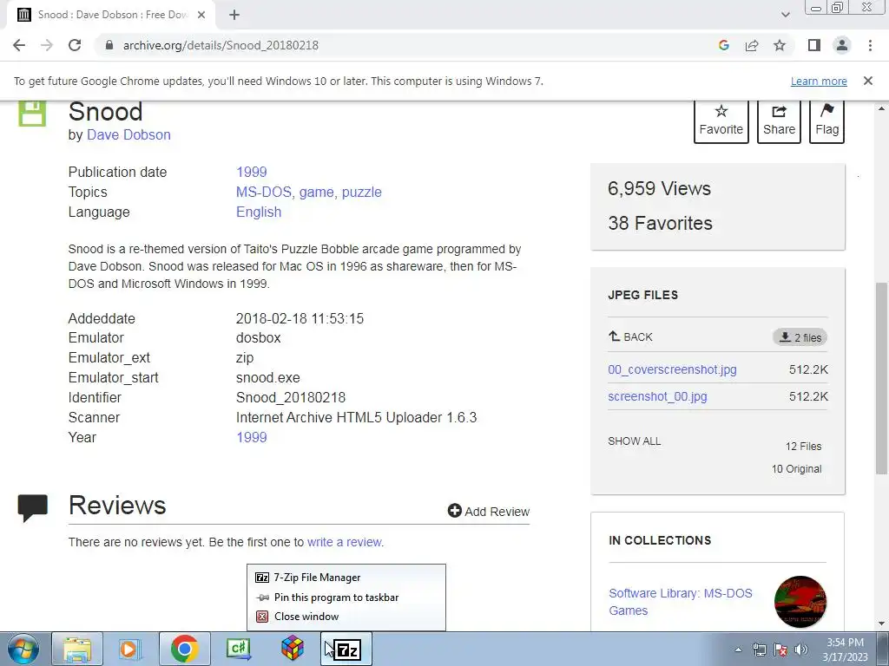The image size is (889, 666).
Task: Open the Google search side icon
Action: coord(723,45)
